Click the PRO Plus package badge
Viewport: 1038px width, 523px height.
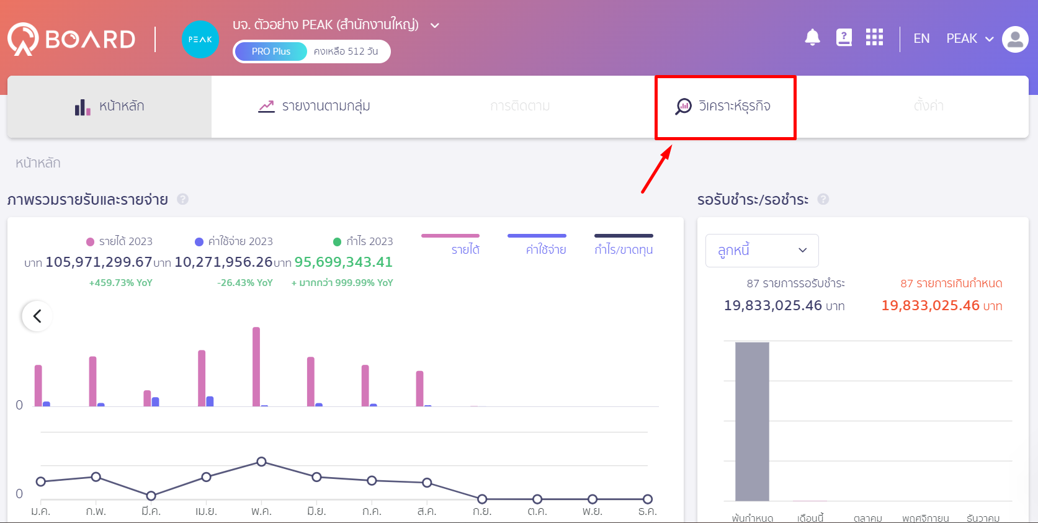pos(271,51)
